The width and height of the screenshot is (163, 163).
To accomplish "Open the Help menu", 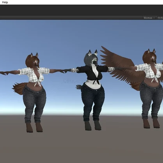I will [x=5, y=2].
